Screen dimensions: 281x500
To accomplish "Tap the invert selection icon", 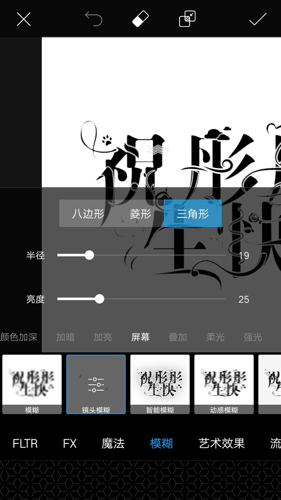I will pyautogui.click(x=187, y=19).
